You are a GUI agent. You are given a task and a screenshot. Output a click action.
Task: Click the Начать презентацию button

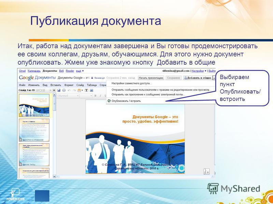point(151,78)
